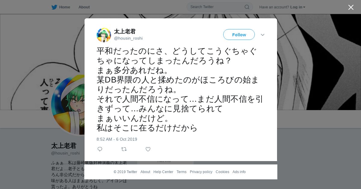Click the Twitter bird logo
The width and height of the screenshot is (361, 189).
(x=54, y=7)
